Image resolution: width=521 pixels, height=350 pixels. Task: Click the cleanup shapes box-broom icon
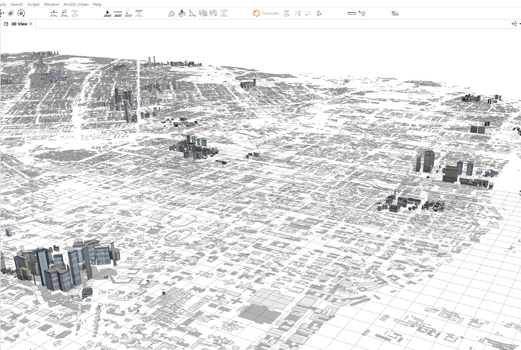tap(213, 13)
